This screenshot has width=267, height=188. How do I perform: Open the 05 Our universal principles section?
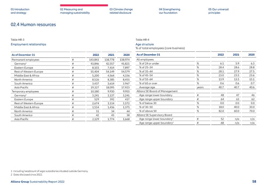tap(219, 11)
